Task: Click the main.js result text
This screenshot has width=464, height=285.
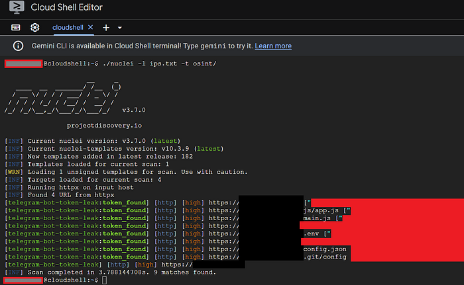Action: [317, 218]
